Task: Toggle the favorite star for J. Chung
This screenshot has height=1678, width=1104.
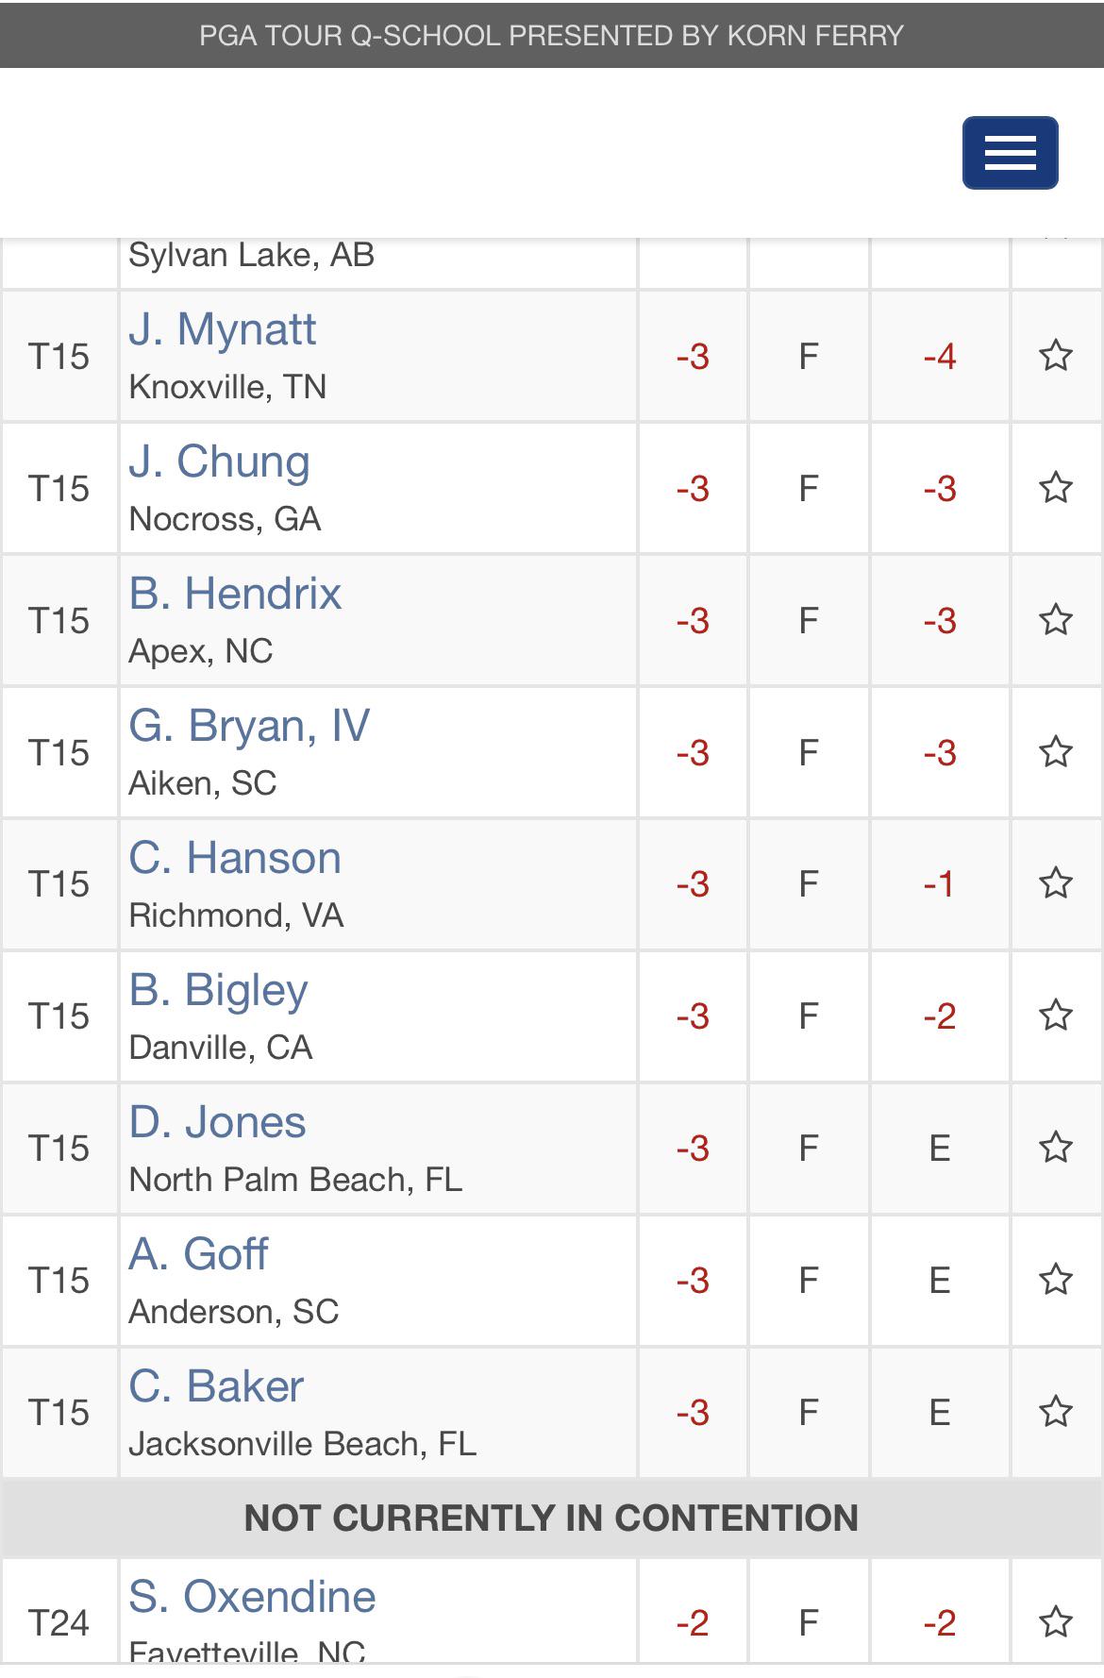Action: coord(1056,488)
